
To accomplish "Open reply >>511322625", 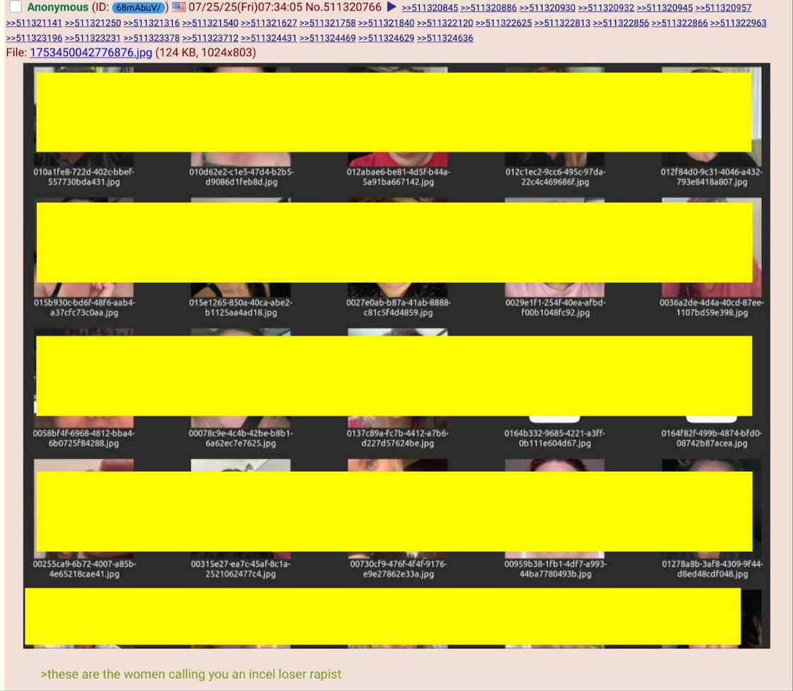I will pyautogui.click(x=503, y=23).
